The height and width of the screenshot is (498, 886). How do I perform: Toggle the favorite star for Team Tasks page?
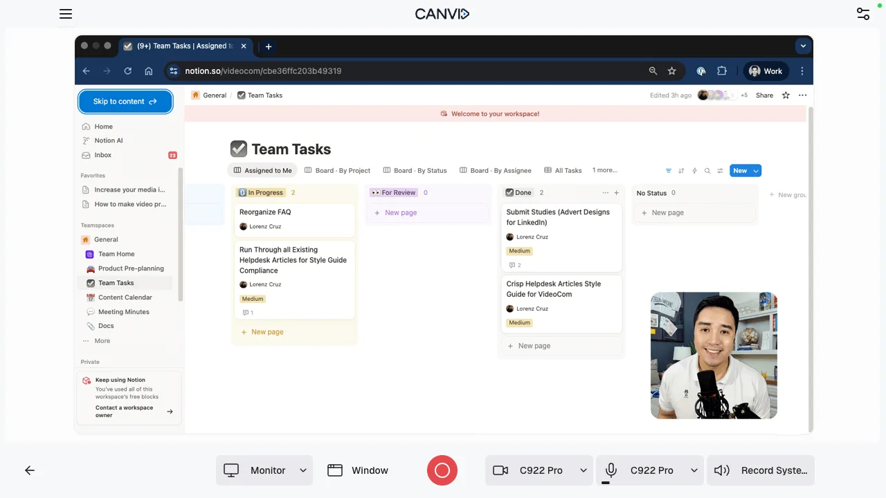(x=786, y=95)
